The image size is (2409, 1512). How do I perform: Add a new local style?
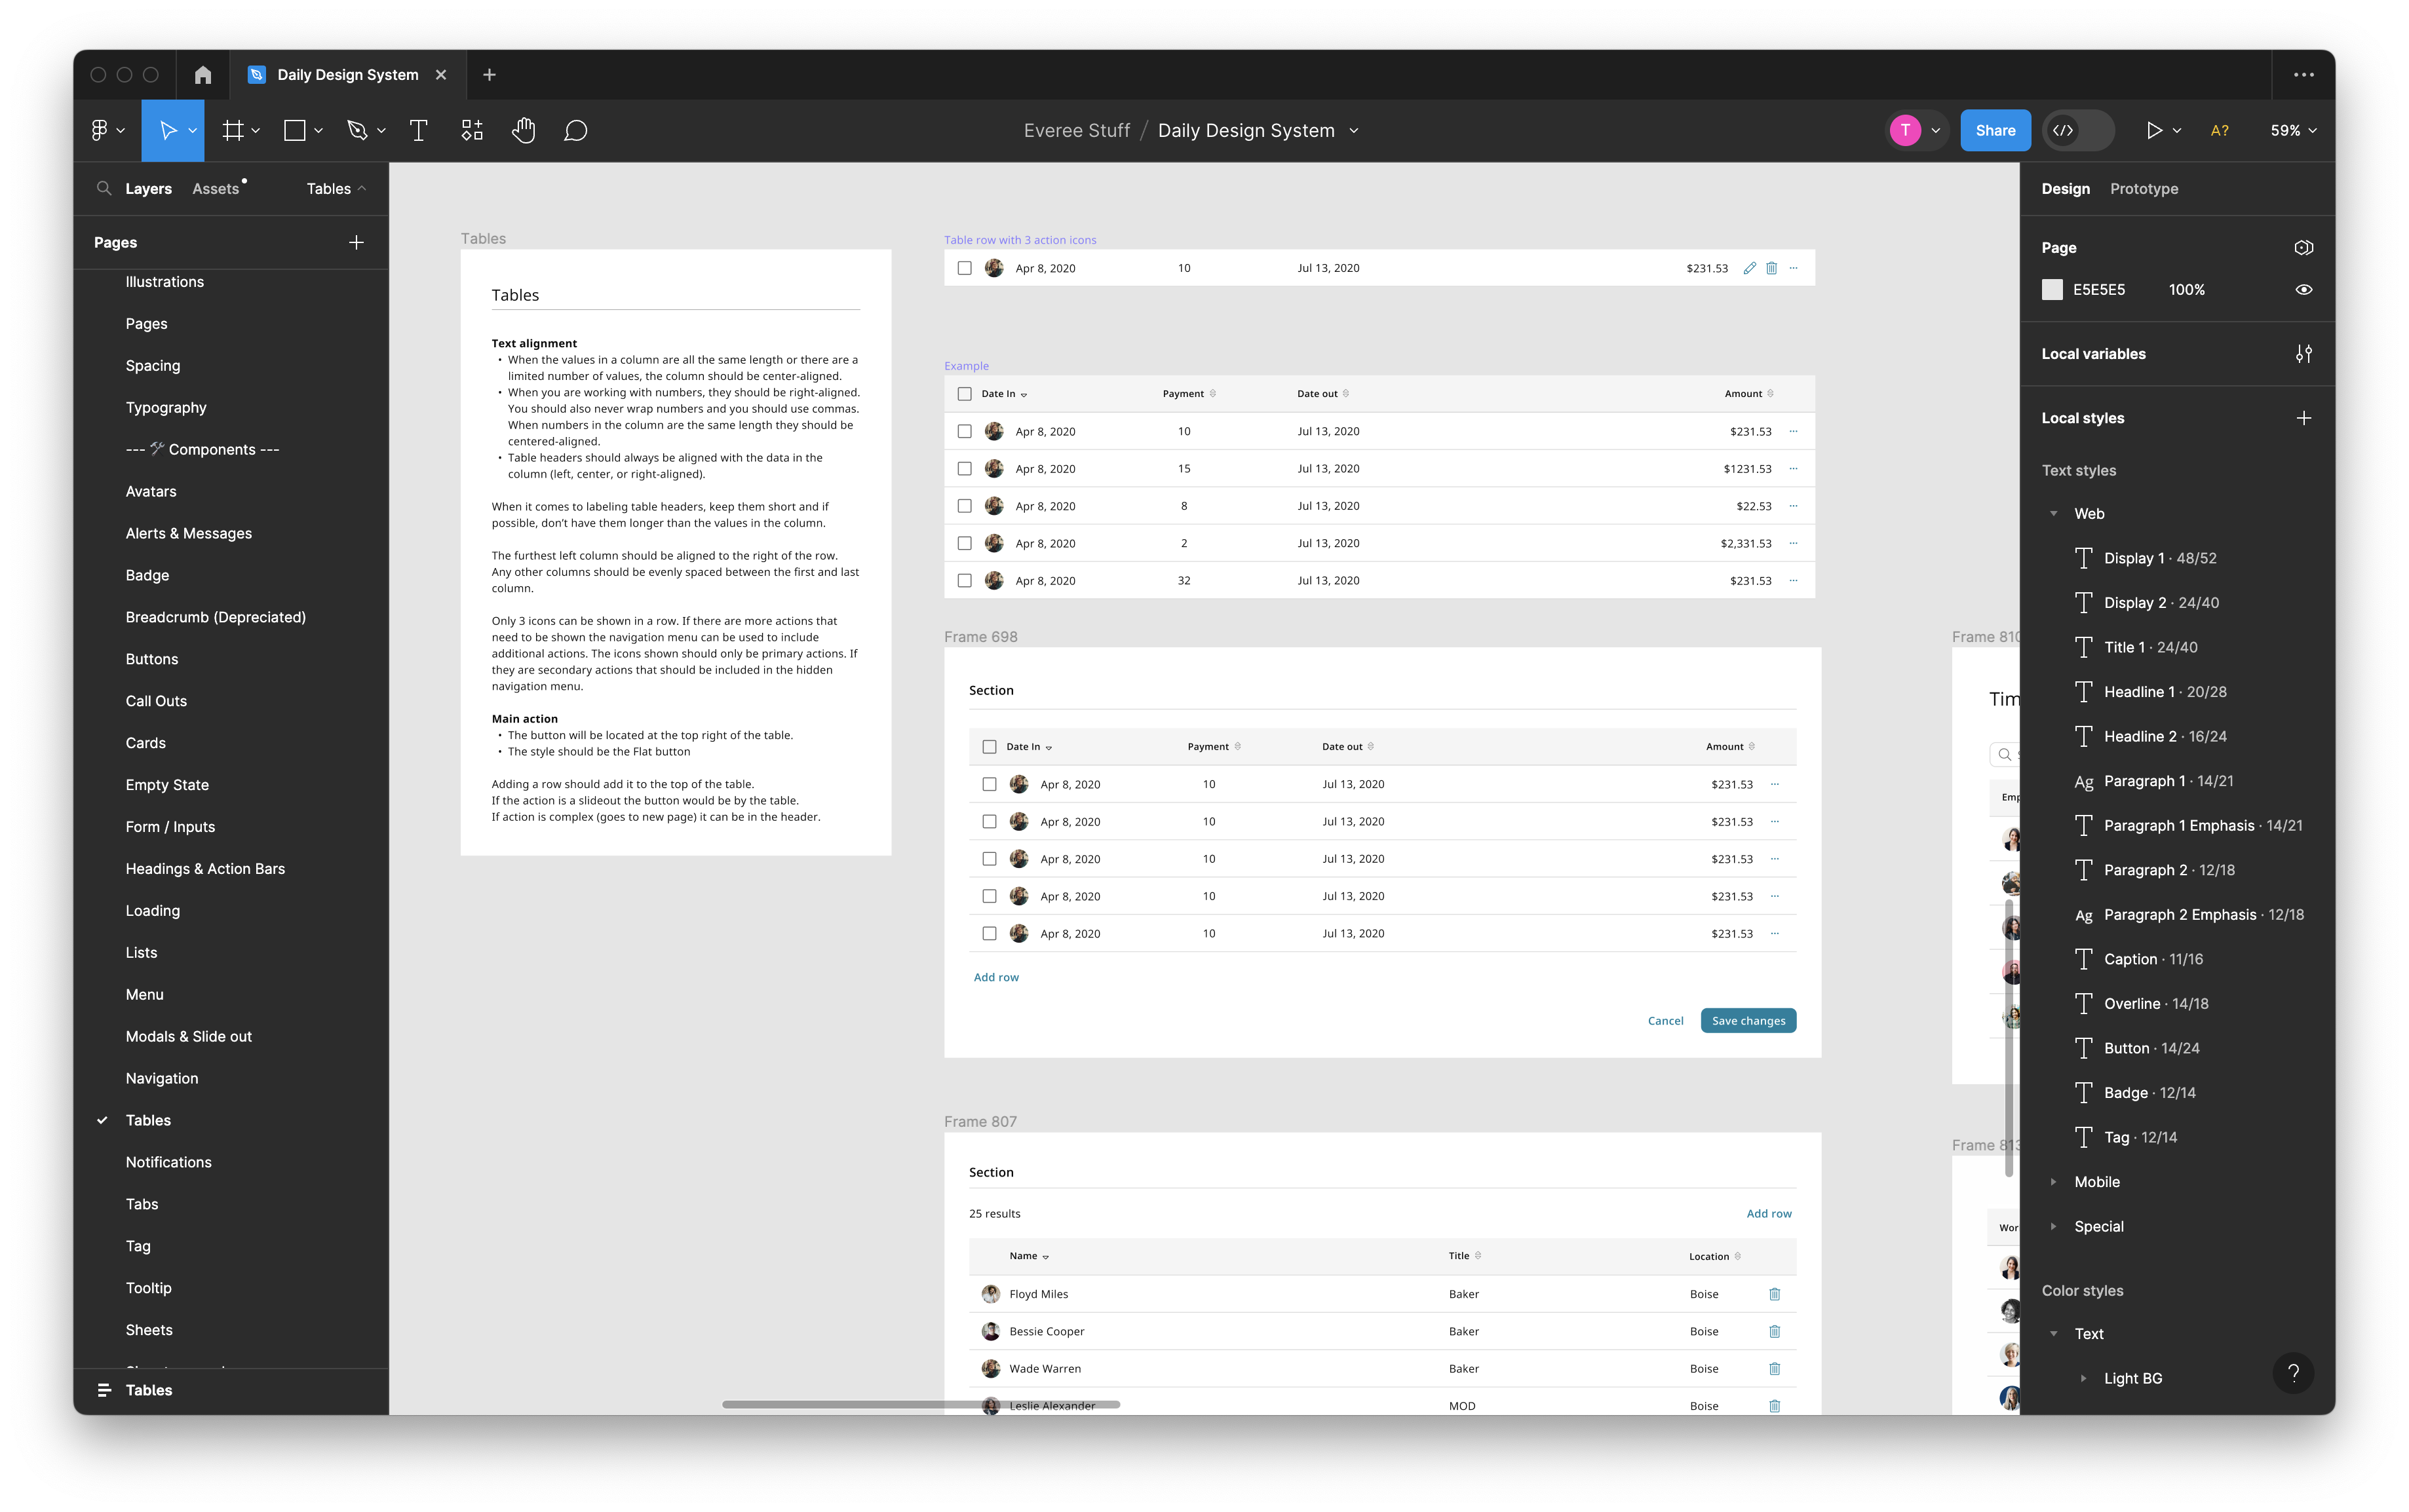point(2304,418)
